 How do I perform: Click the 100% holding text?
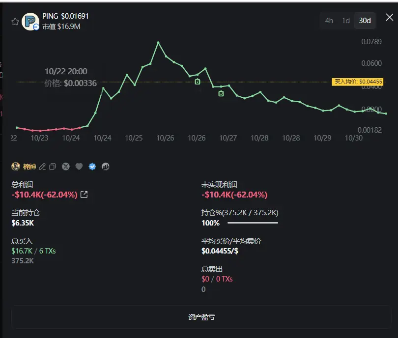point(210,223)
